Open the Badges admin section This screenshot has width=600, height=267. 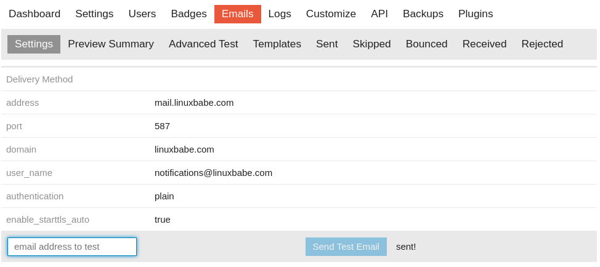[x=189, y=14]
